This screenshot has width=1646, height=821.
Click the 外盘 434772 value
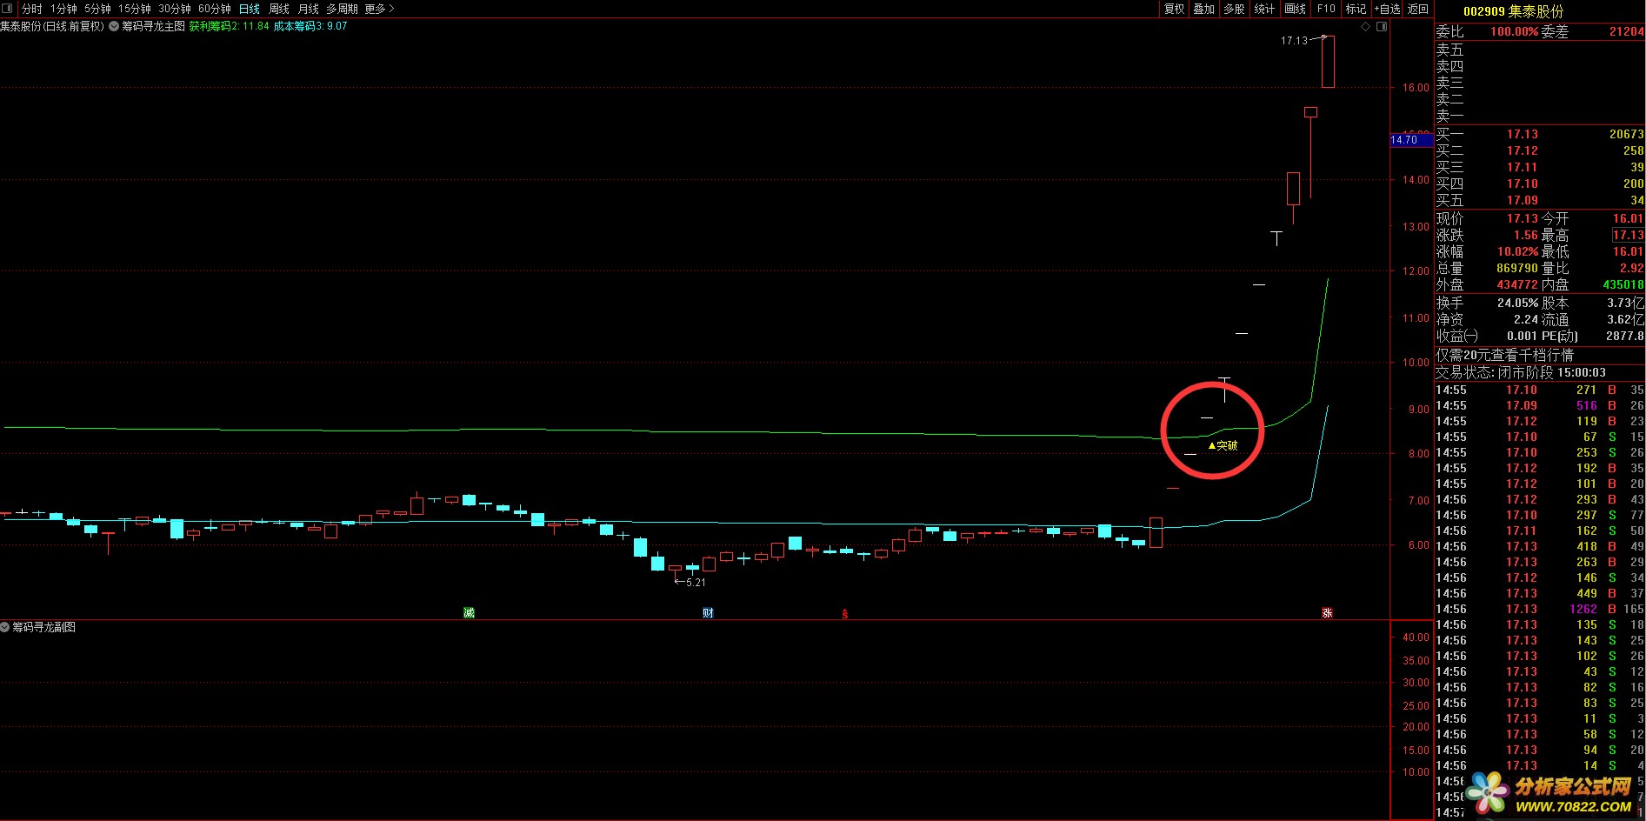tap(1517, 284)
